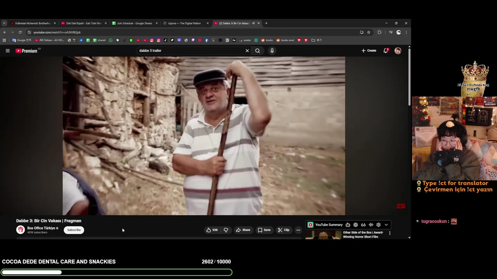Open Chrome three-dot menu
Image resolution: width=497 pixels, height=279 pixels.
coord(406,32)
